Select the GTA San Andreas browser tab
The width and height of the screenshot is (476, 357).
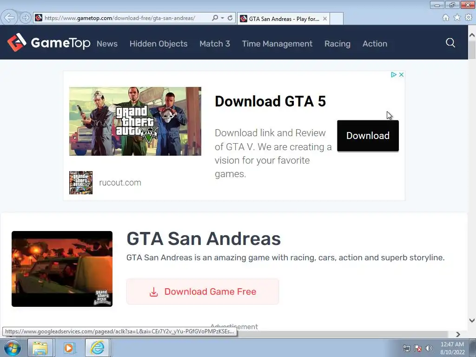[284, 19]
